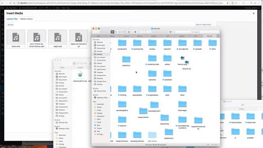Switch to icon view in devsite Finder window
The image size is (263, 148).
tap(112, 32)
